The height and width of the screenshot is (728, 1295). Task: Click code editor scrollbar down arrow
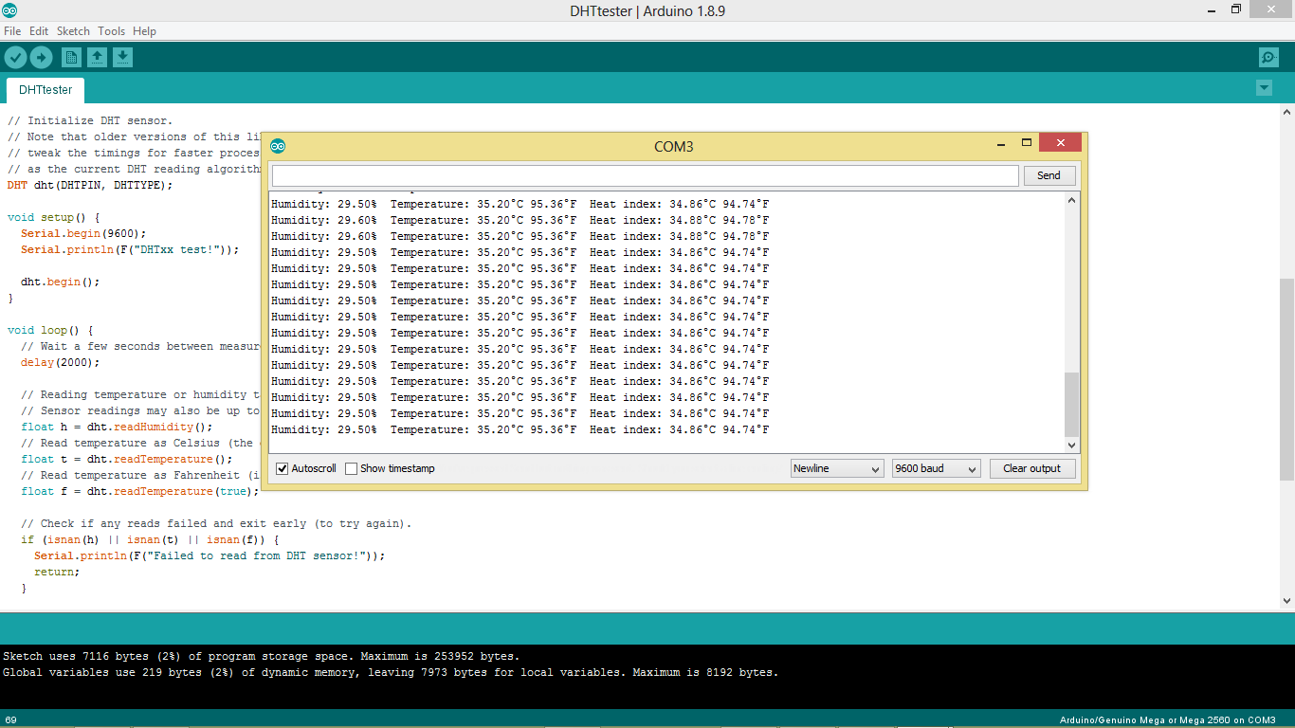click(x=1286, y=601)
